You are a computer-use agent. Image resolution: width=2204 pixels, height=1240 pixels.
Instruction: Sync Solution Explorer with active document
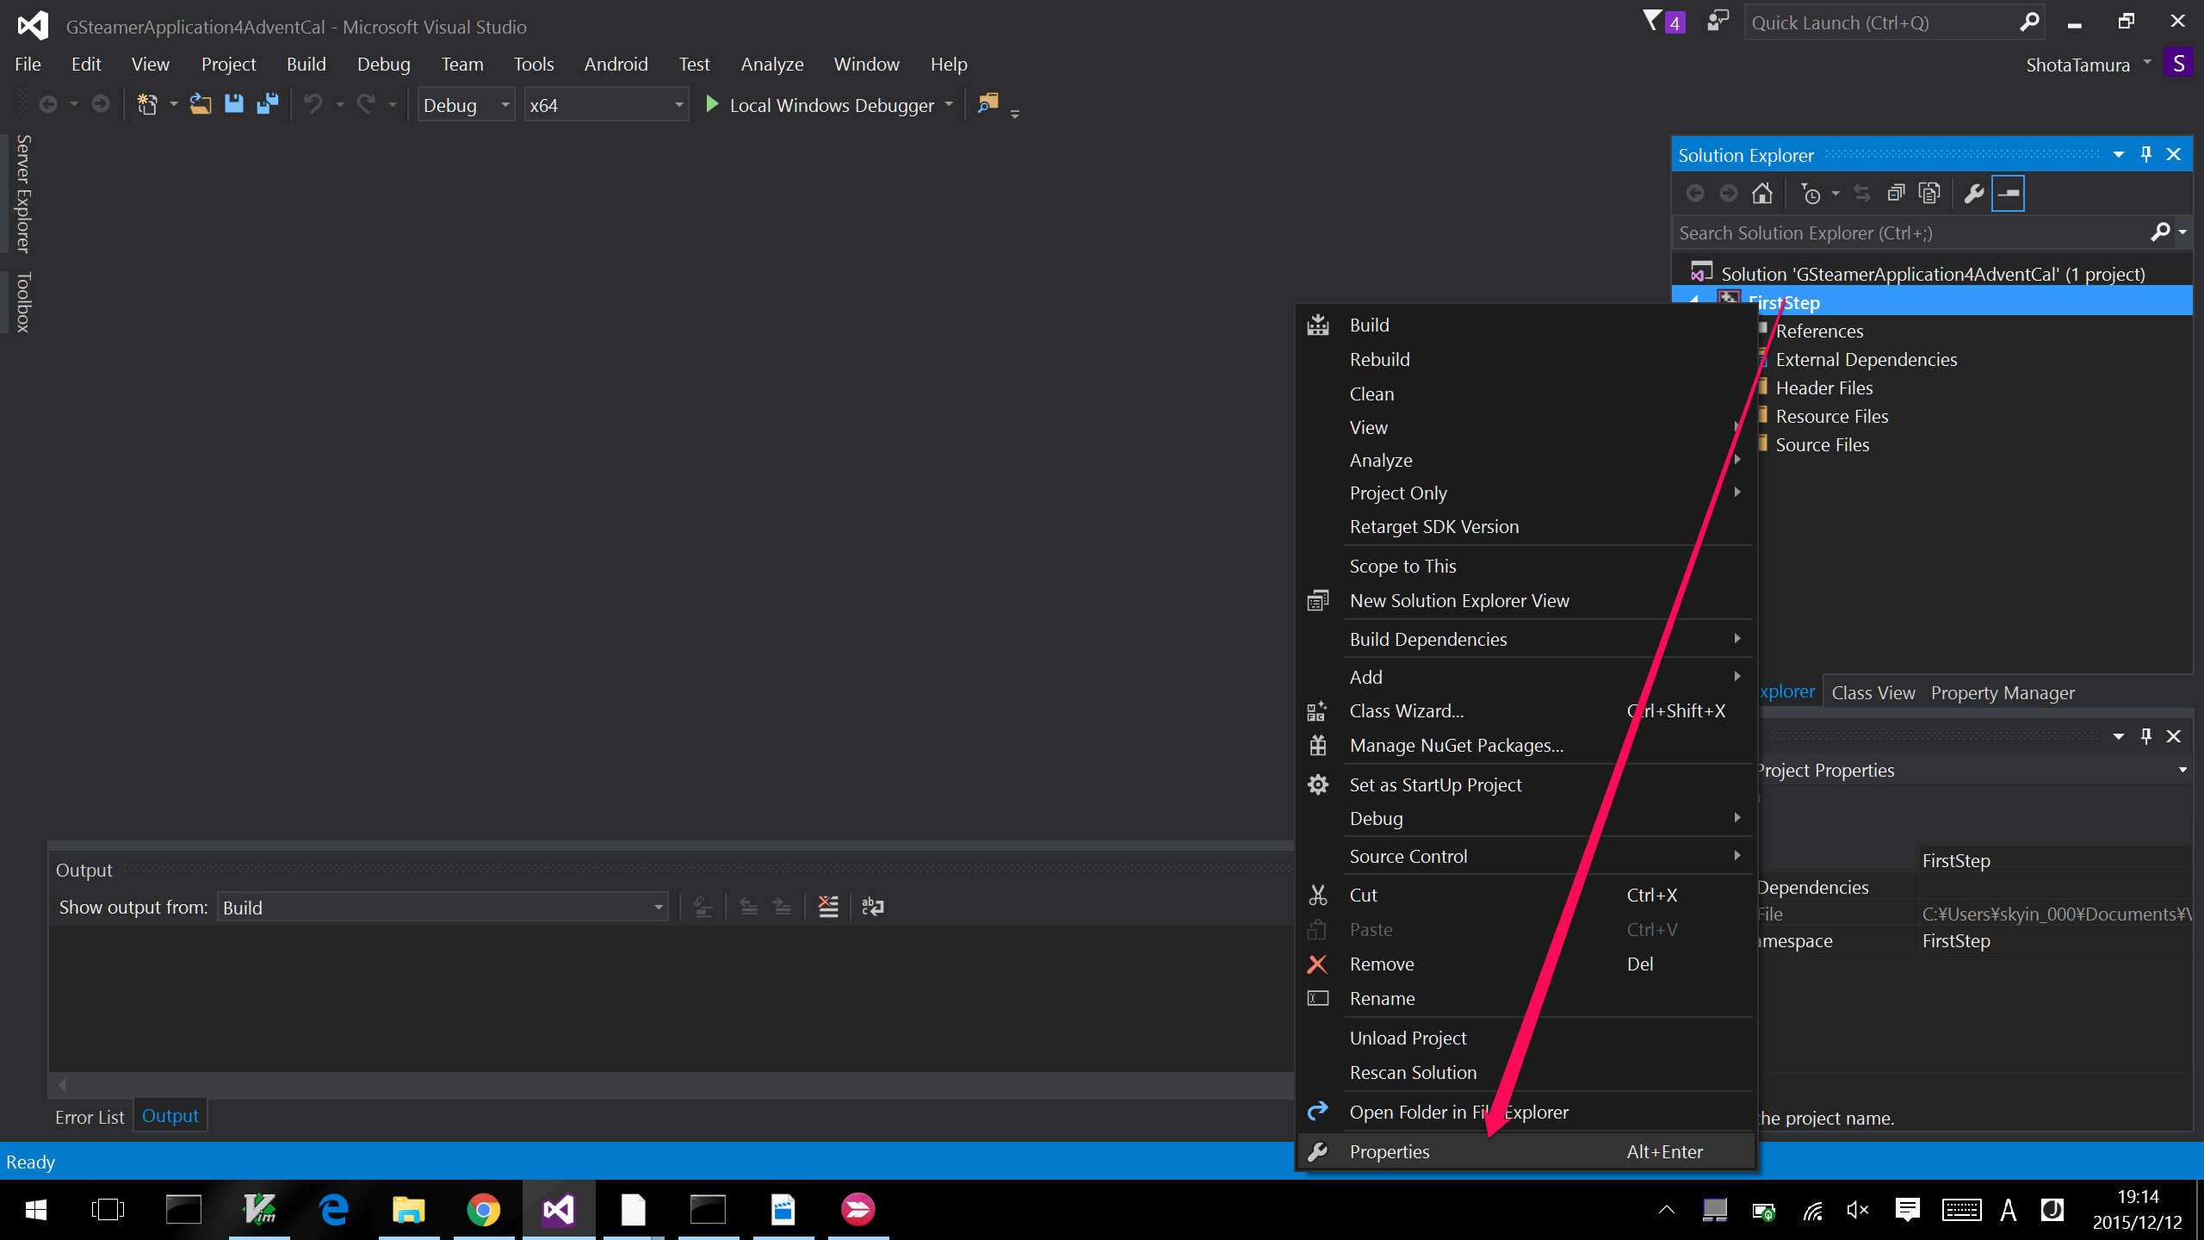pos(1861,193)
